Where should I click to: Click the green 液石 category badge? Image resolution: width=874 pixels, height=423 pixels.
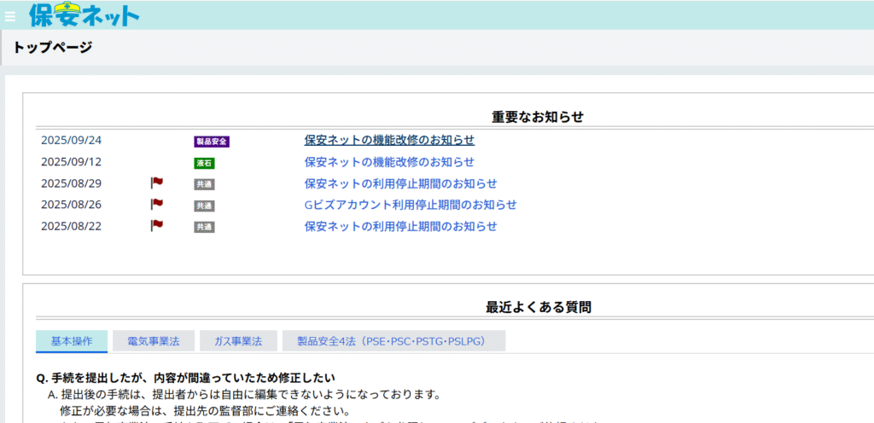[204, 163]
